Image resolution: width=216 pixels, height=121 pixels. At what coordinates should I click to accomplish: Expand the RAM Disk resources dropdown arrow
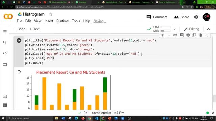coord(175,29)
